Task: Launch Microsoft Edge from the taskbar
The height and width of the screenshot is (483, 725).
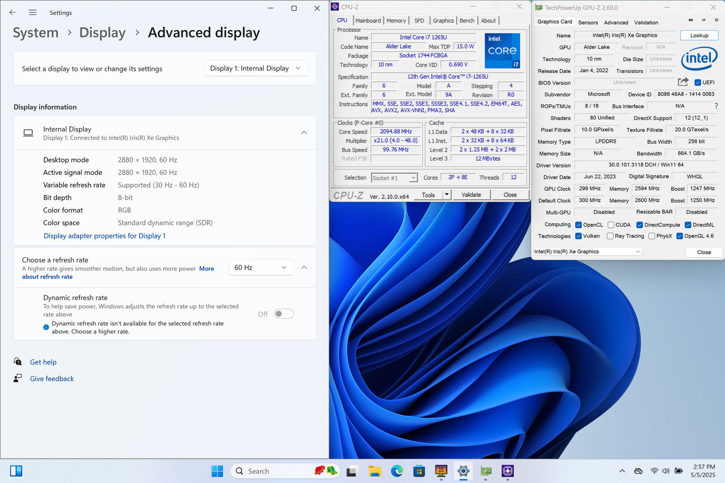Action: [x=396, y=471]
